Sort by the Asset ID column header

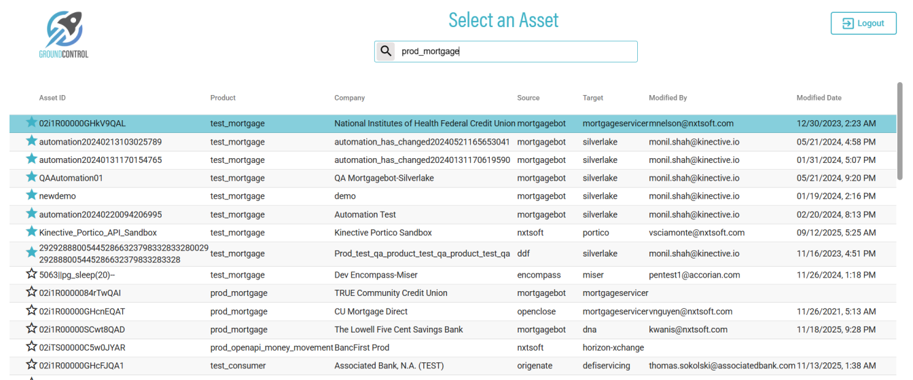[x=52, y=98]
